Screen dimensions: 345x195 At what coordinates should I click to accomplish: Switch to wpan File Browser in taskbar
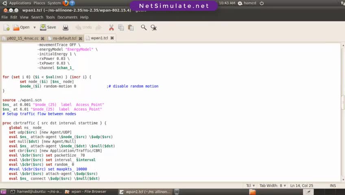pyautogui.click(x=86, y=192)
